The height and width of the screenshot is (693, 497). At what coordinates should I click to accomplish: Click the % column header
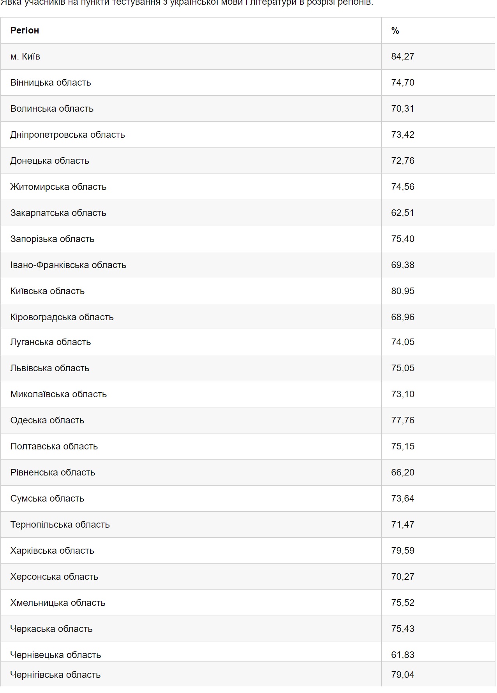(x=395, y=30)
